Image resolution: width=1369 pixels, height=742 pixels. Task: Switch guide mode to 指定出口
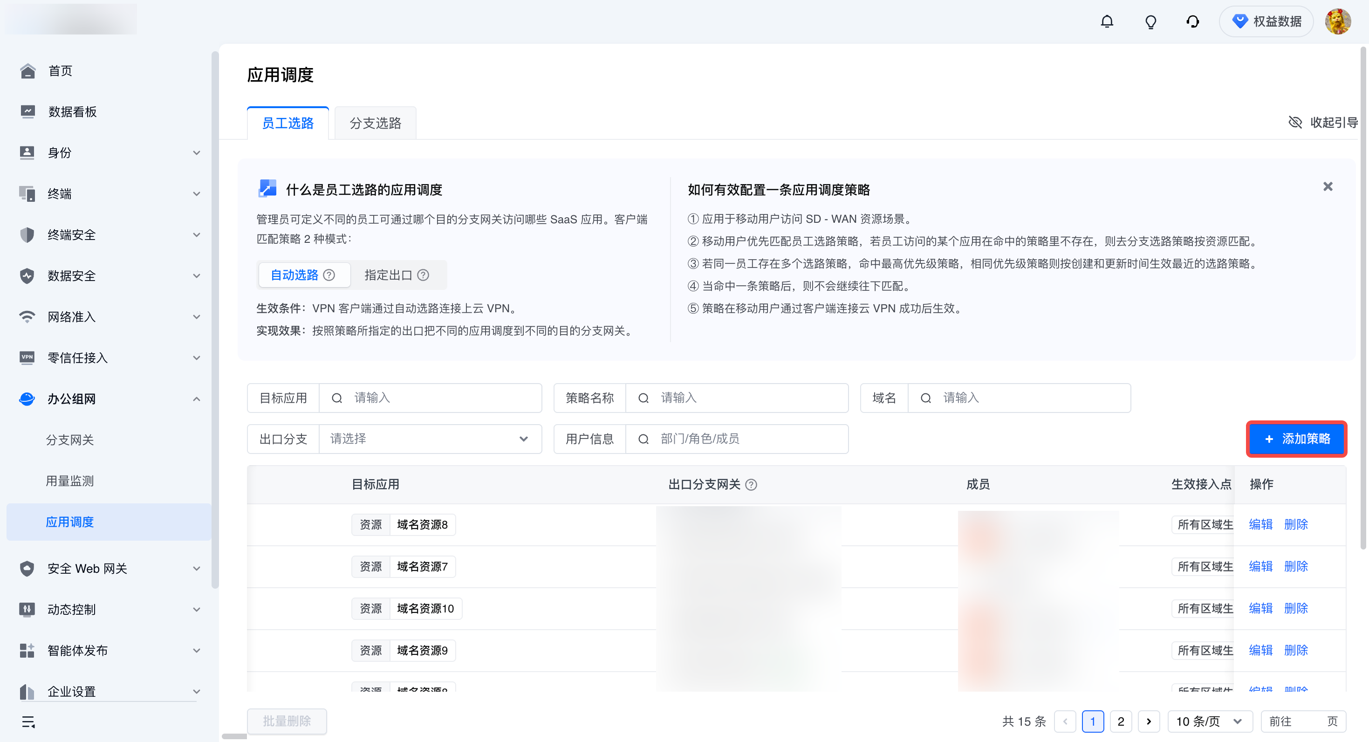pos(389,275)
